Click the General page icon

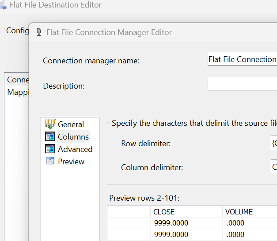(x=50, y=124)
